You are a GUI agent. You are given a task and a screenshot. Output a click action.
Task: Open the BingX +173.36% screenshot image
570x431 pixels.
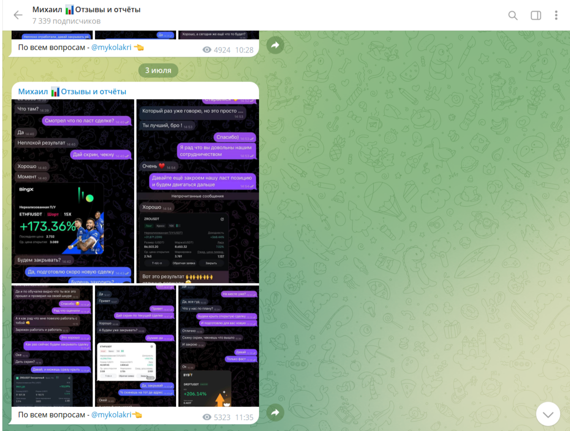point(73,191)
